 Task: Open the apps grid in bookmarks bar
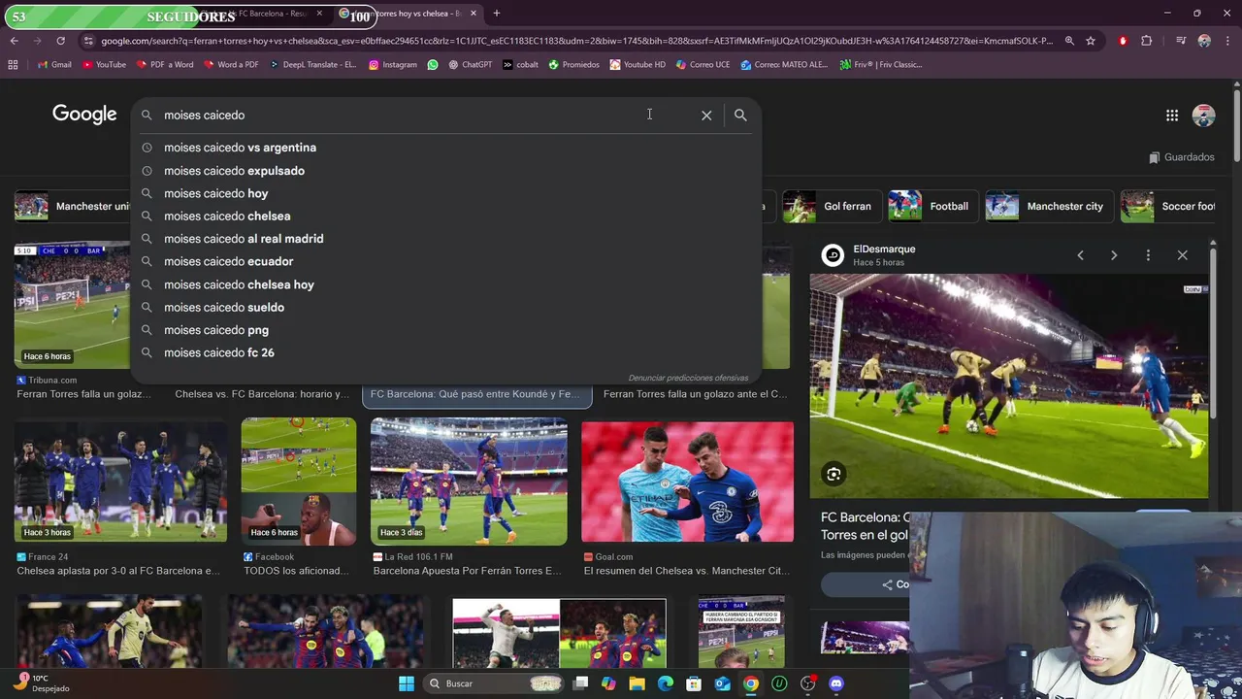pos(13,65)
